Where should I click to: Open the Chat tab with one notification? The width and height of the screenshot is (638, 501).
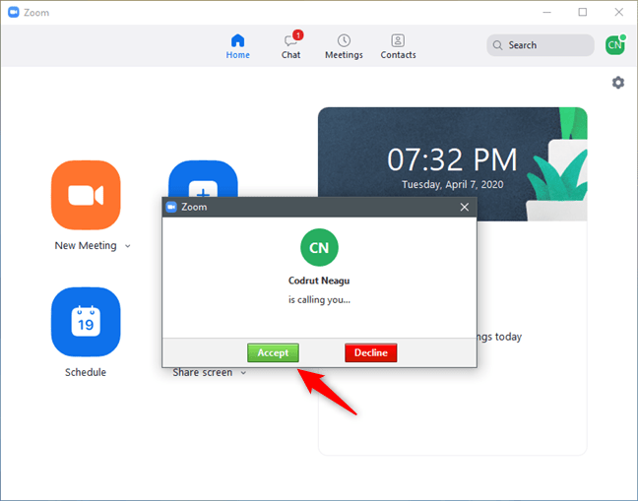[290, 46]
